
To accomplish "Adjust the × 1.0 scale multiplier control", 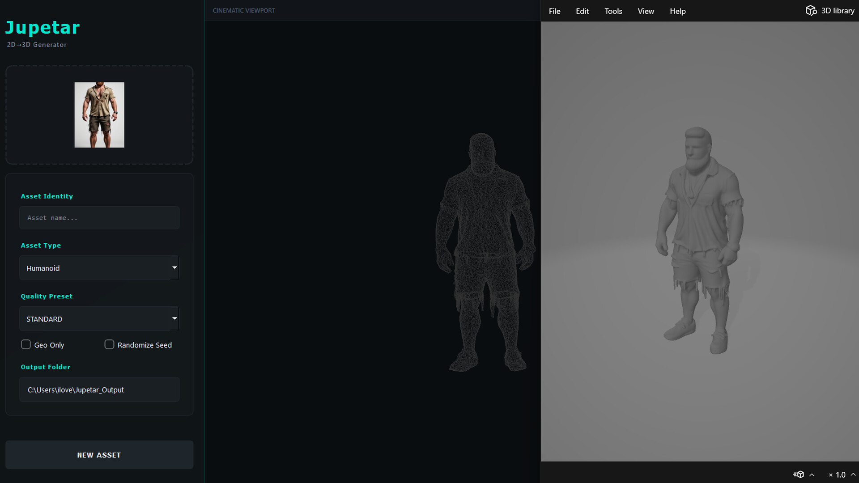I will (838, 475).
